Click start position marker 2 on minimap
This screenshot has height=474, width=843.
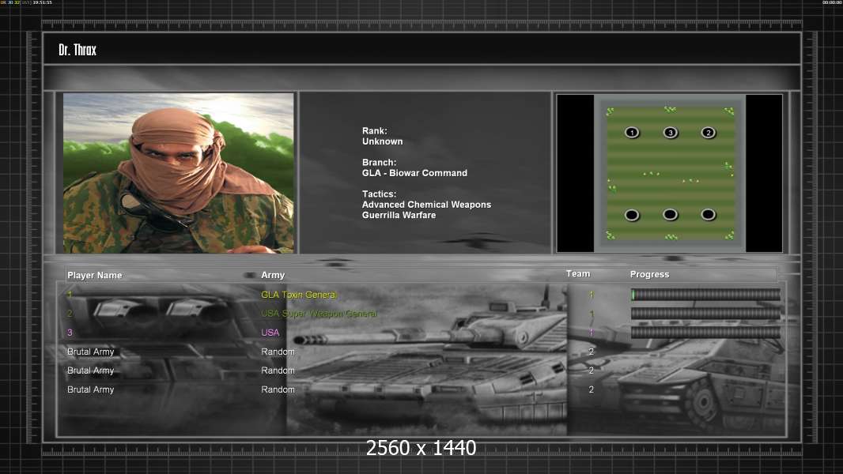coord(708,133)
